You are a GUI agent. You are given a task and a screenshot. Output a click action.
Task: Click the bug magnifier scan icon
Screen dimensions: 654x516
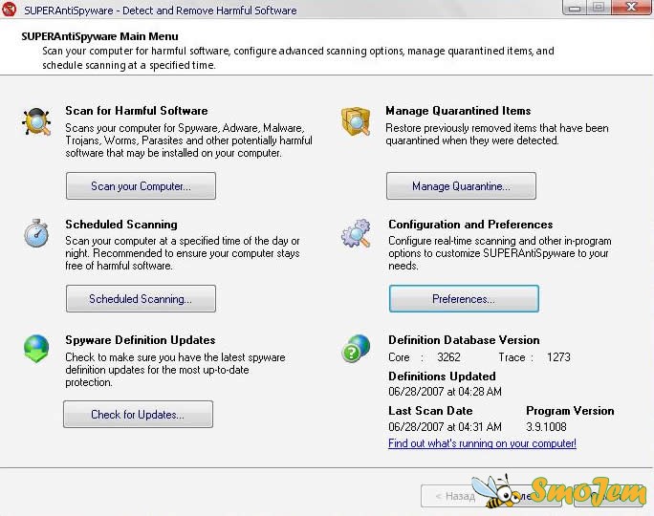(x=36, y=121)
